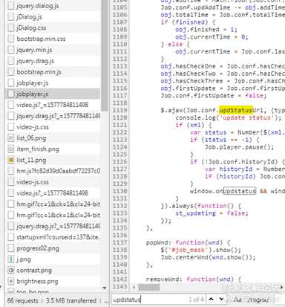Click the code pane scroll left arrow
The height and width of the screenshot is (307, 285).
point(134,288)
